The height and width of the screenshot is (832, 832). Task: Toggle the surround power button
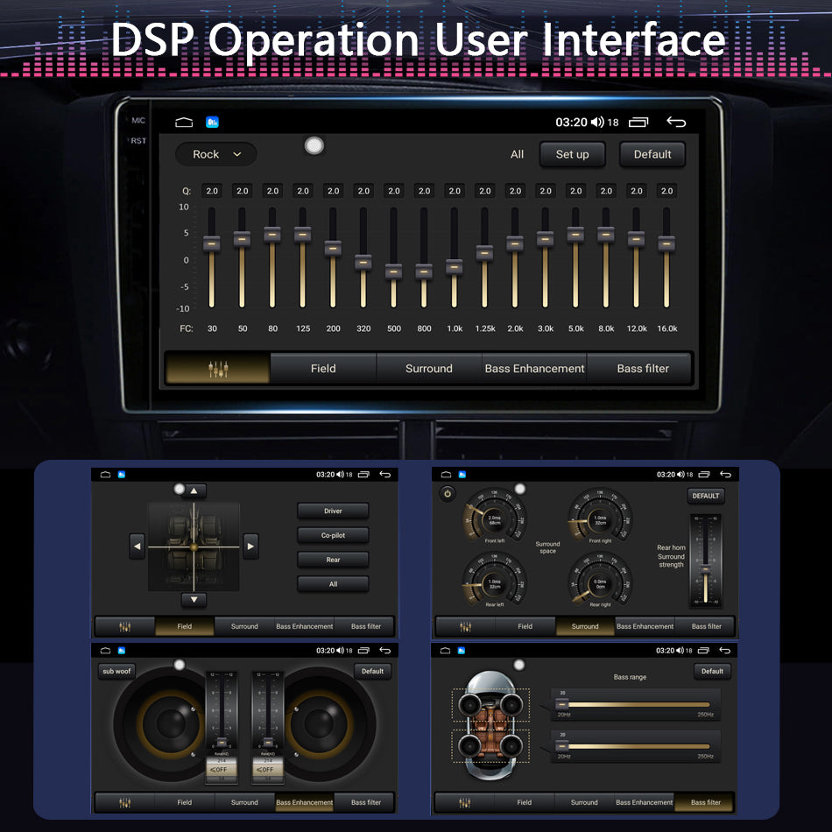(448, 494)
